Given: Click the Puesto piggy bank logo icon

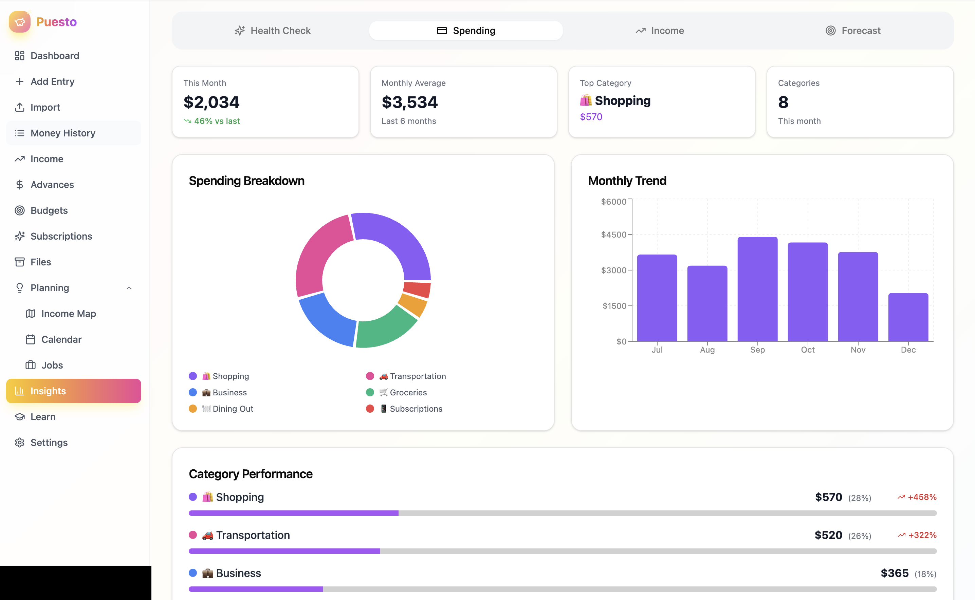Looking at the screenshot, I should click(19, 22).
